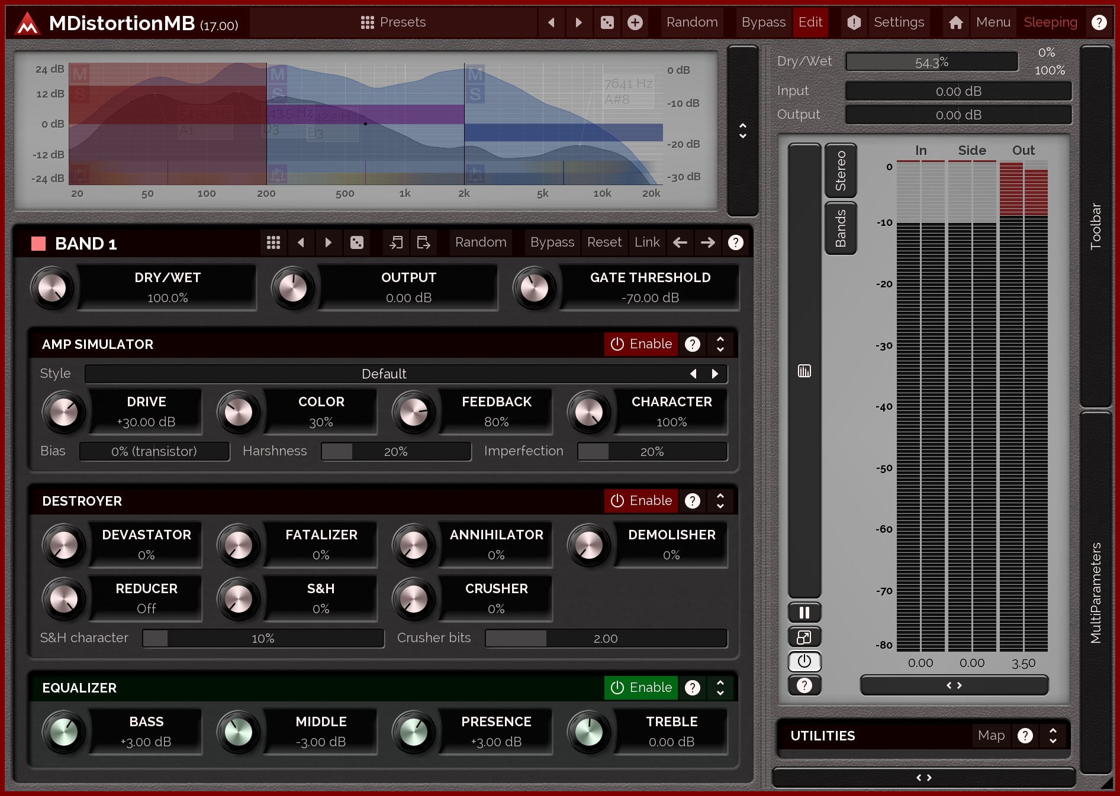
Task: Adjust the Harshness slider
Action: pyautogui.click(x=395, y=452)
